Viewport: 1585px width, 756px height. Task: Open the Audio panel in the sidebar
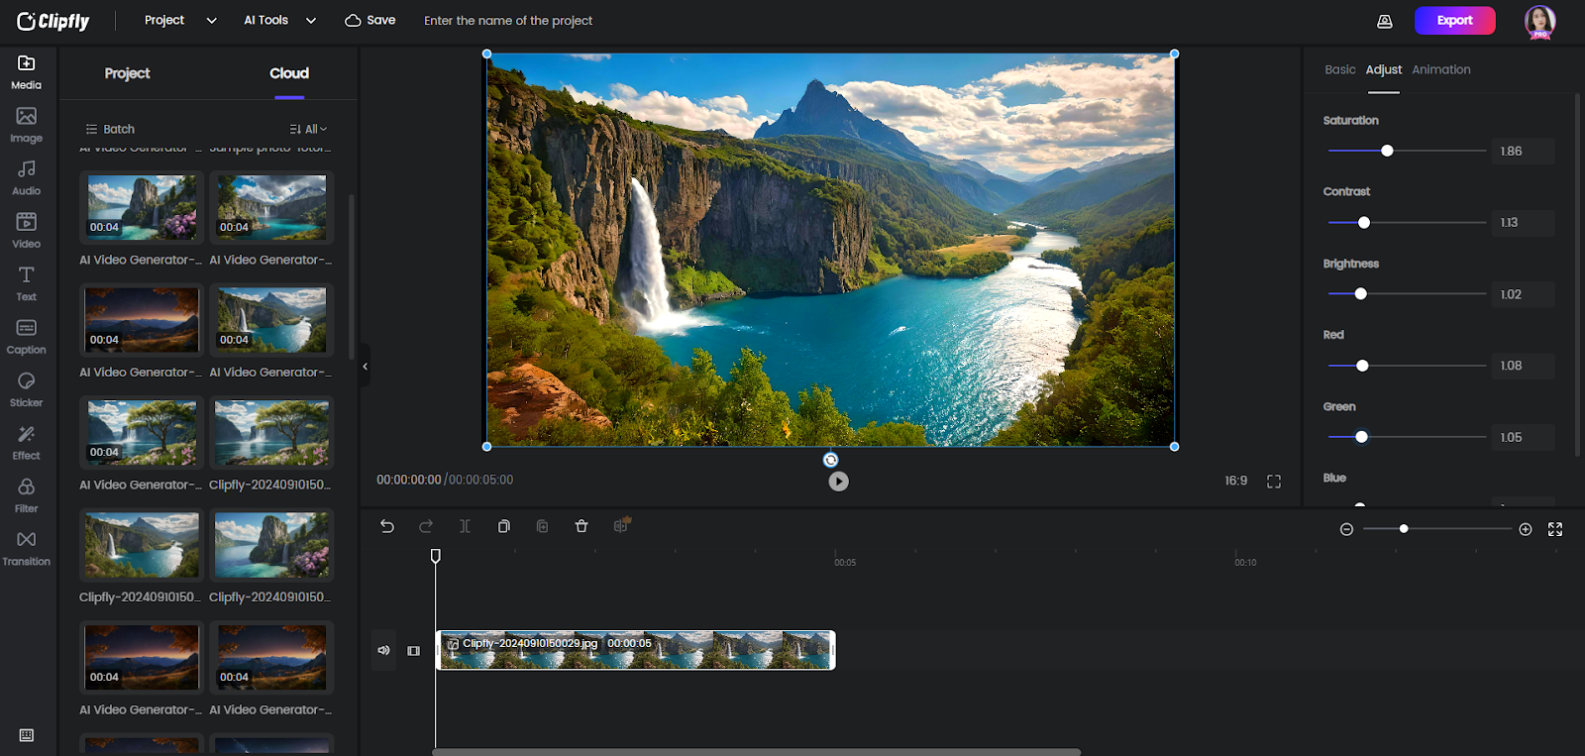click(27, 178)
